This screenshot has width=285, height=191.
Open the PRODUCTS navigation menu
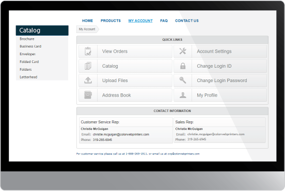click(110, 21)
